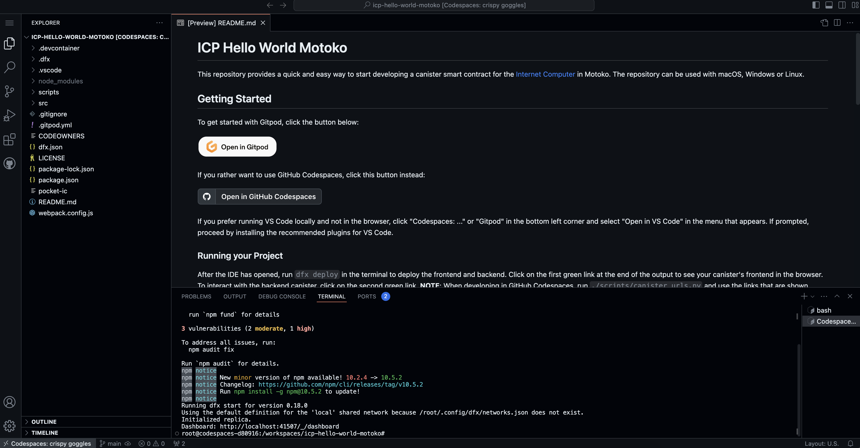Close the README.md preview tab
The height and width of the screenshot is (448, 860).
click(263, 23)
